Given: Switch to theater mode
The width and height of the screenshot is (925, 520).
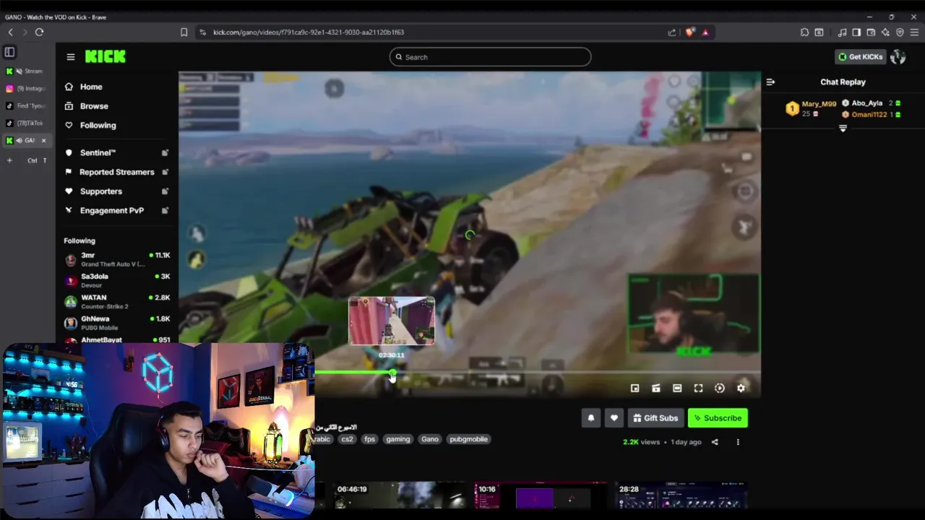Looking at the screenshot, I should click(677, 388).
